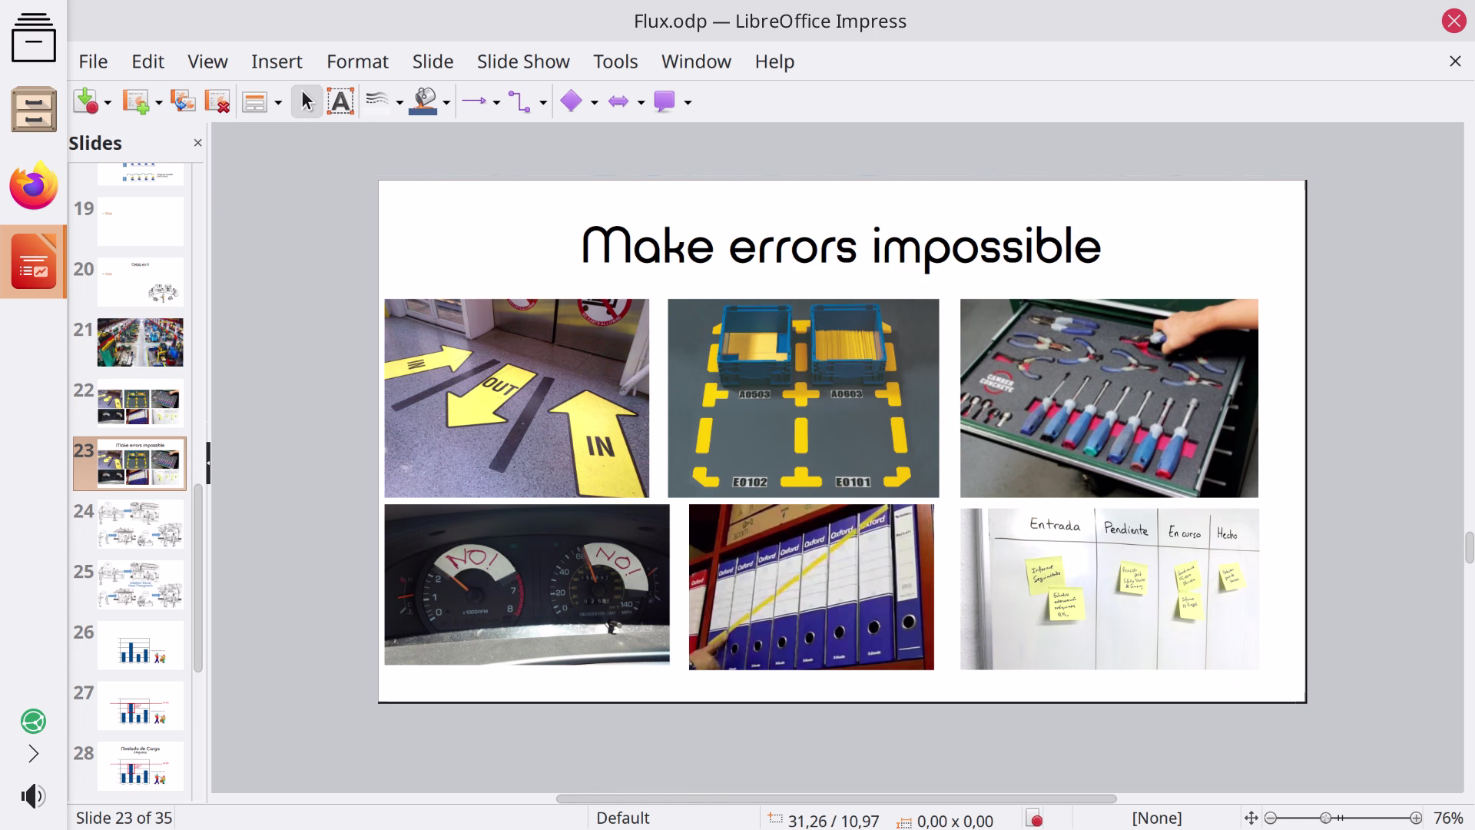The width and height of the screenshot is (1475, 830).
Task: Select the Line Ends with Arrow tool
Action: tap(474, 101)
